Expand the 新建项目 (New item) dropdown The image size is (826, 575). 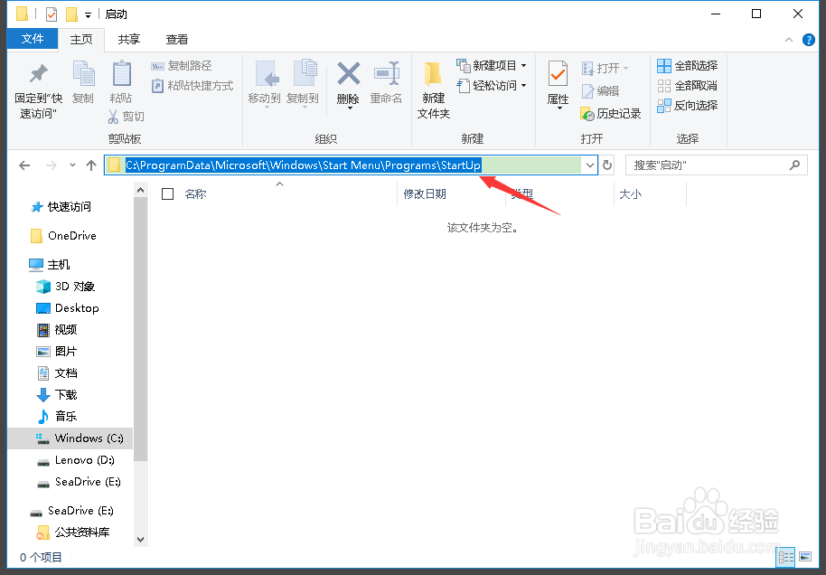[522, 65]
